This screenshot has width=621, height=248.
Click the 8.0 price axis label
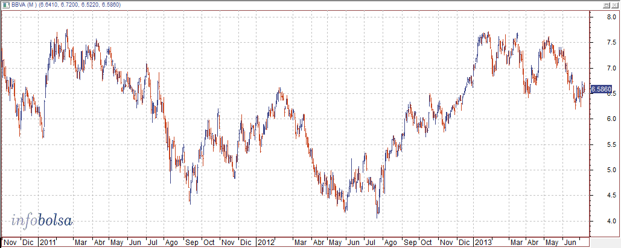610,17
